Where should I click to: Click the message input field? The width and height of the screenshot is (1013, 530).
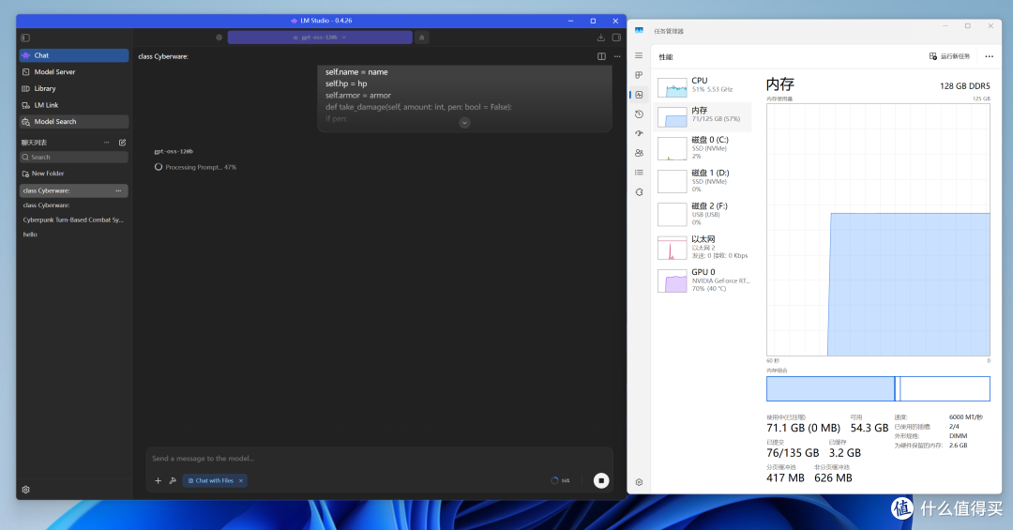coord(379,459)
